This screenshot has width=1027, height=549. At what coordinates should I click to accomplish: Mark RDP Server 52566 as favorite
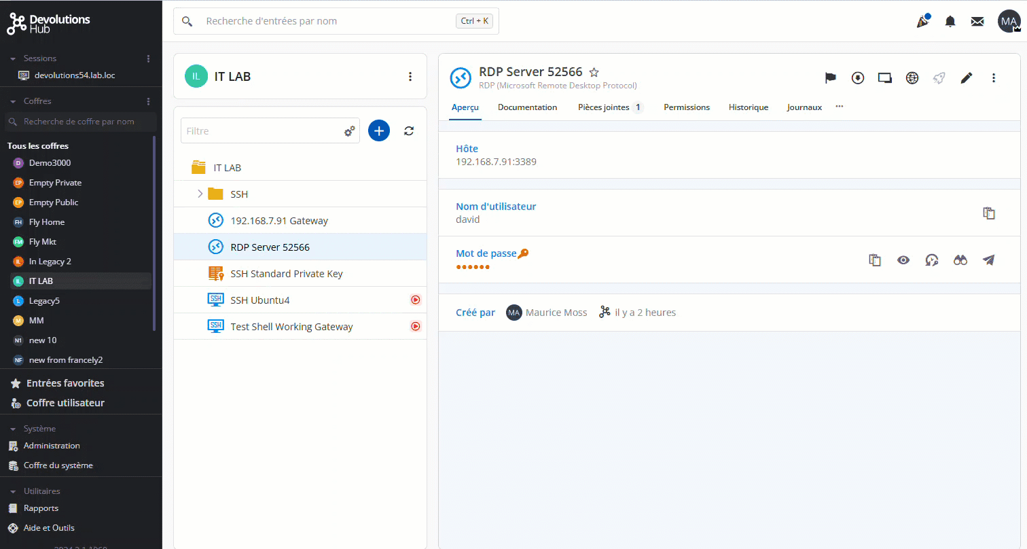click(x=594, y=72)
